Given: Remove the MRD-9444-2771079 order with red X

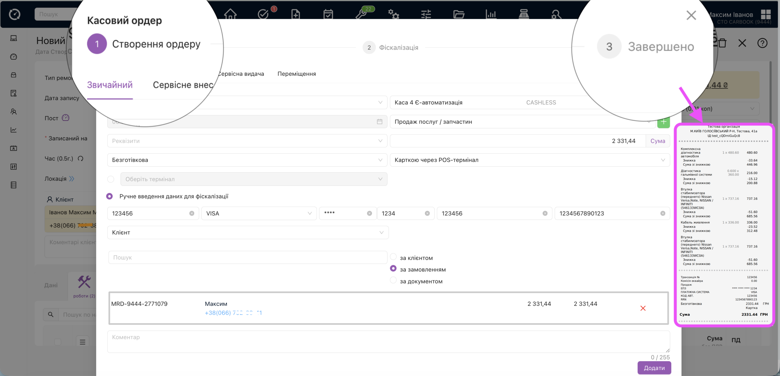Looking at the screenshot, I should click(643, 308).
